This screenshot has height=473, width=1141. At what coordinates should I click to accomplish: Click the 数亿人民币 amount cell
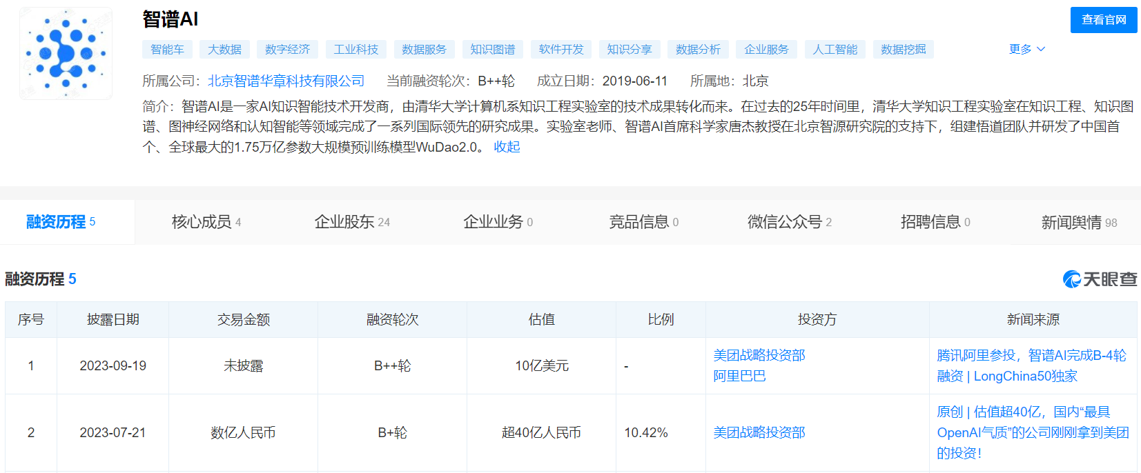(243, 433)
